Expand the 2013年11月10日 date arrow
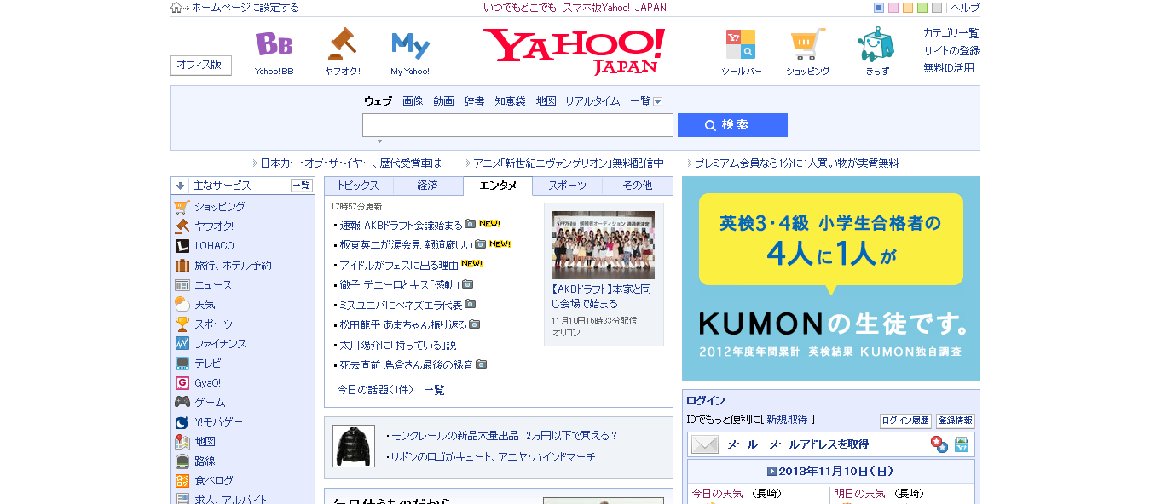Image resolution: width=1150 pixels, height=504 pixels. [771, 471]
